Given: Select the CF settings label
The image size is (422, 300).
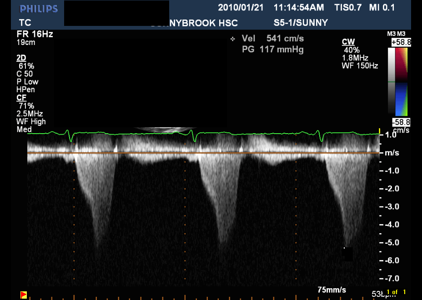Looking at the screenshot, I should 21,98.
